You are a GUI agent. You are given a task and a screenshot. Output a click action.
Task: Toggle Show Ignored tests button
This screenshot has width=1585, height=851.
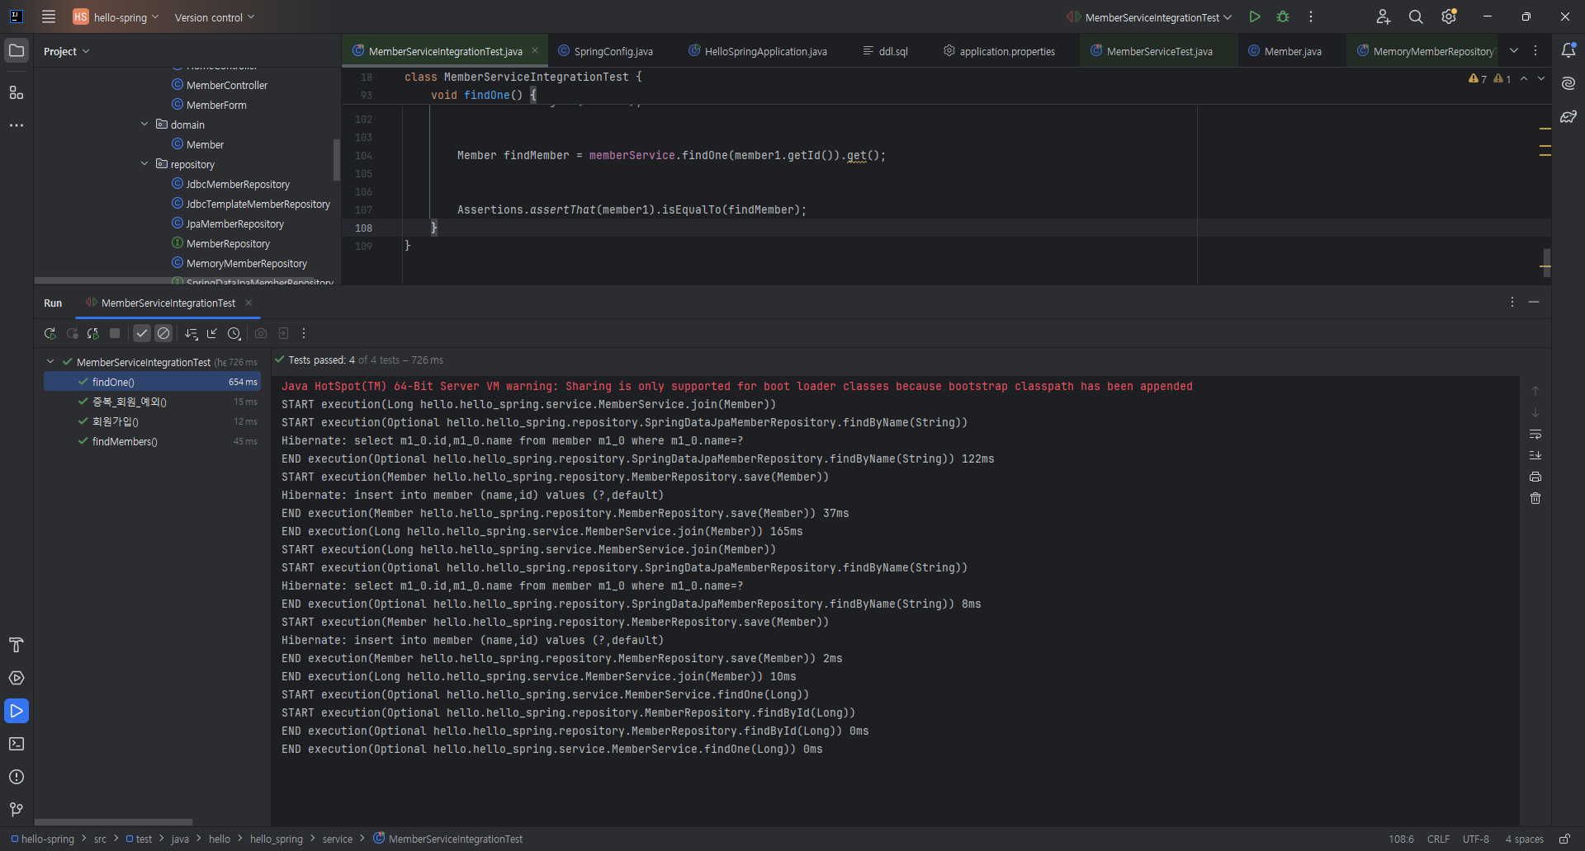[x=163, y=333]
